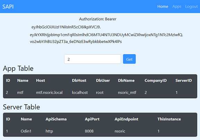Screen dimensions: 200x140
Task: Focus the ID input field containing 2
Action: pyautogui.click(x=92, y=59)
